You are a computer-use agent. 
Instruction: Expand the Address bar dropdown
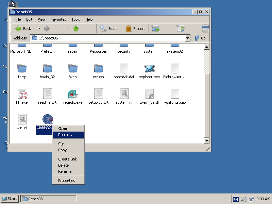tap(188, 38)
